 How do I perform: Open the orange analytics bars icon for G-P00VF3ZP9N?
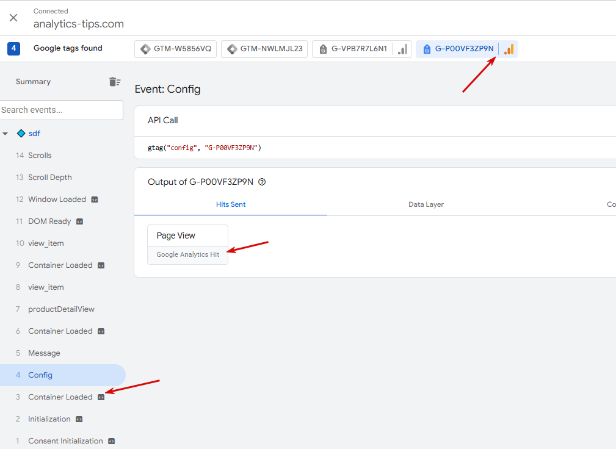pos(509,49)
